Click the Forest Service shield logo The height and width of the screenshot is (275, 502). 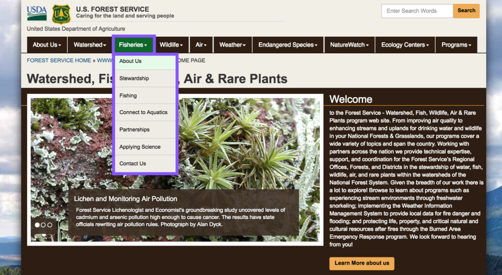coord(61,14)
